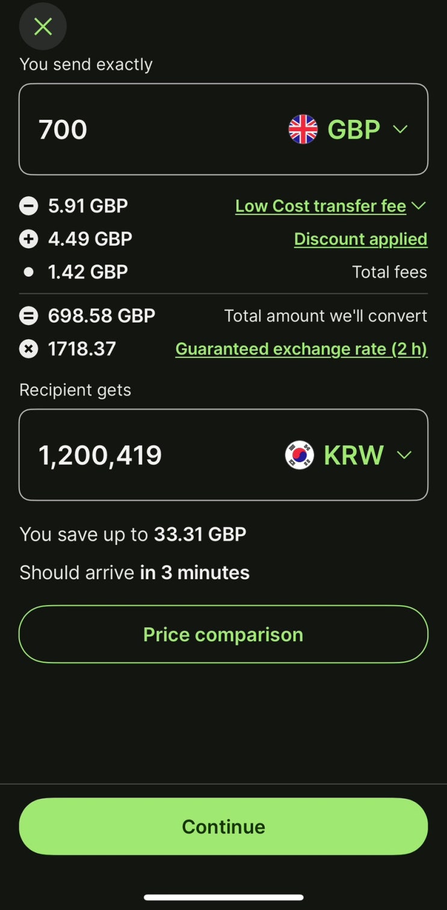Close the transfer screen with the X icon
Viewport: 447px width, 910px height.
[43, 27]
